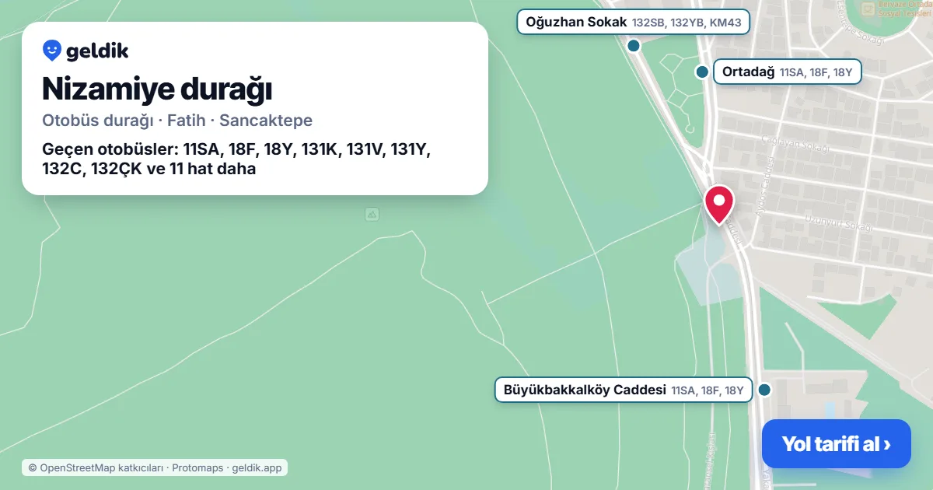
Task: Click the Nizamiye durağı heading
Action: [157, 89]
